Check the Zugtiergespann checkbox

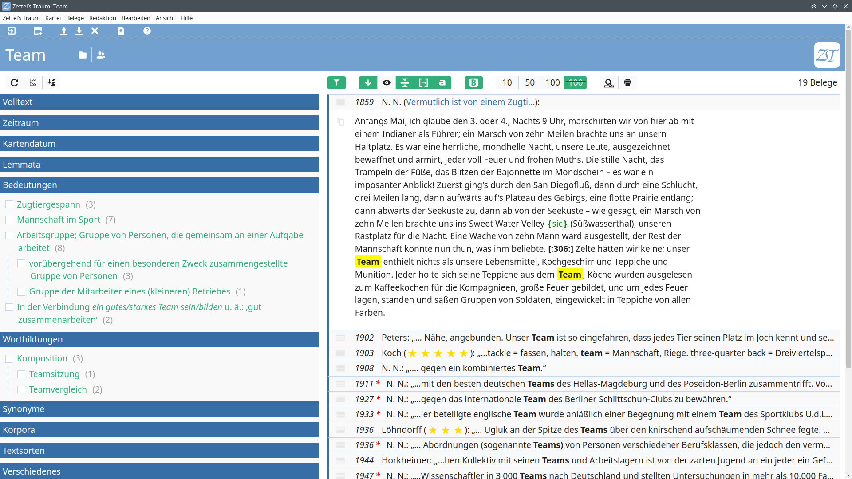click(x=9, y=204)
